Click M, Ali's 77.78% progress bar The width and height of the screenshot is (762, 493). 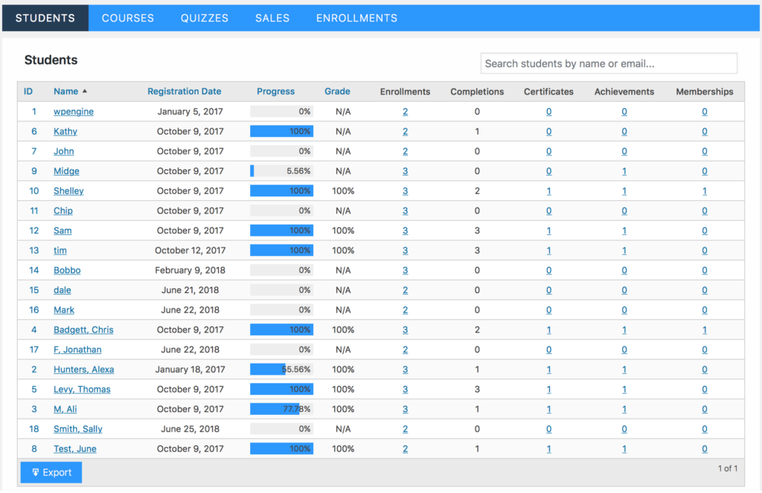[281, 409]
